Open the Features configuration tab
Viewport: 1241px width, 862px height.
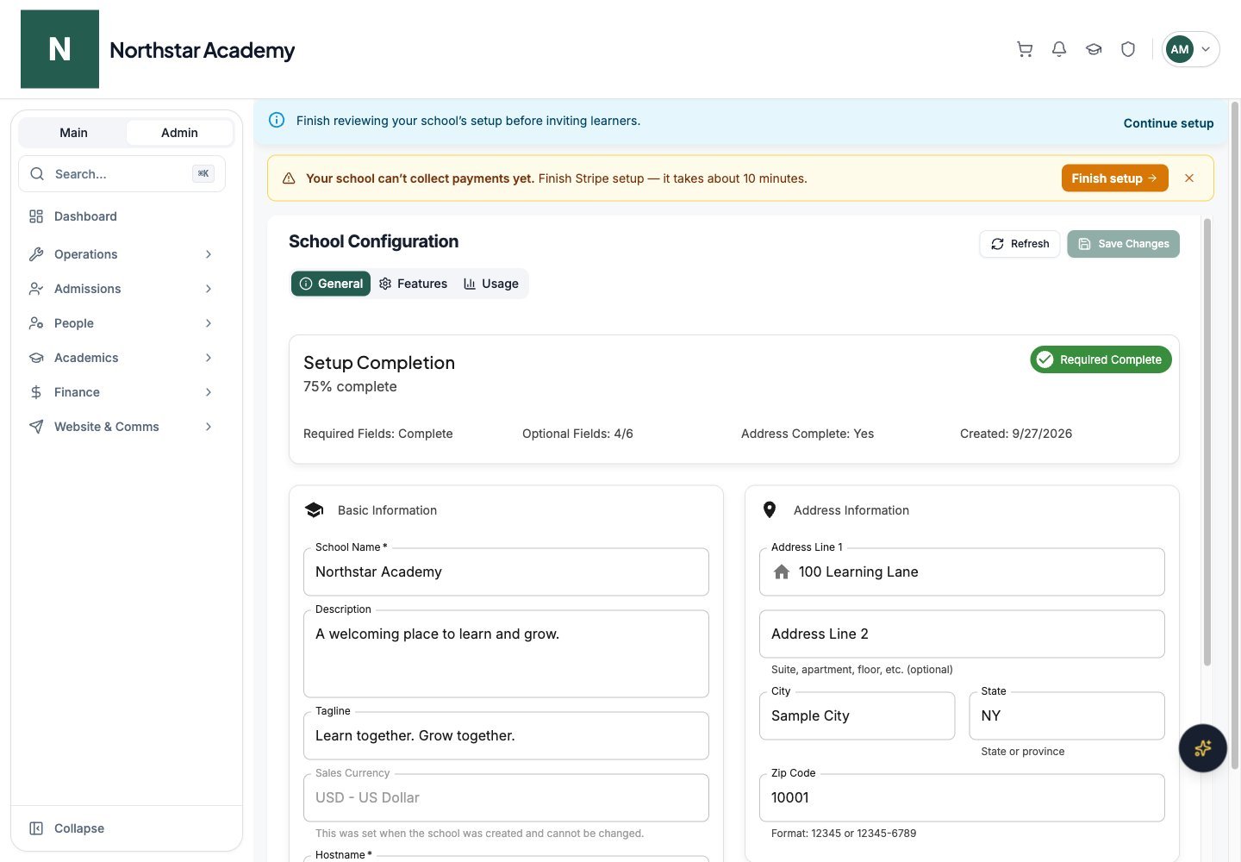tap(414, 284)
